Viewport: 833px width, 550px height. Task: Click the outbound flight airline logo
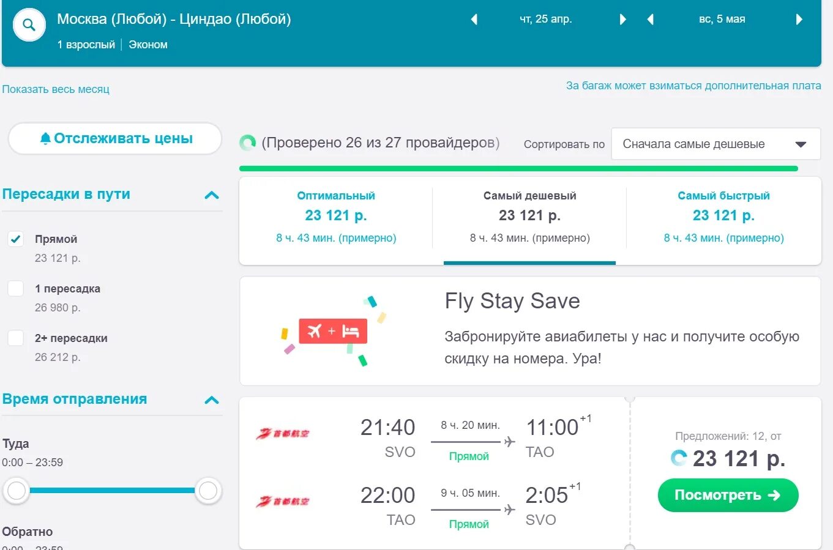[x=283, y=434]
